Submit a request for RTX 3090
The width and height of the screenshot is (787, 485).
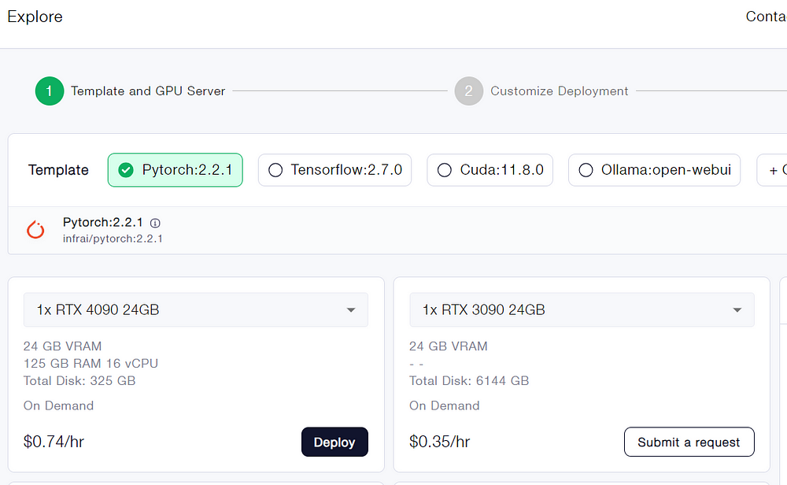(689, 442)
